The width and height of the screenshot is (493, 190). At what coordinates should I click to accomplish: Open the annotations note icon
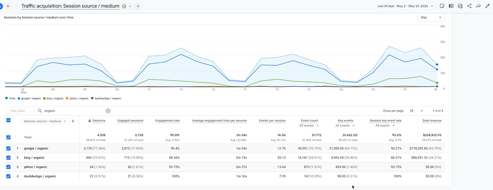coord(442,6)
